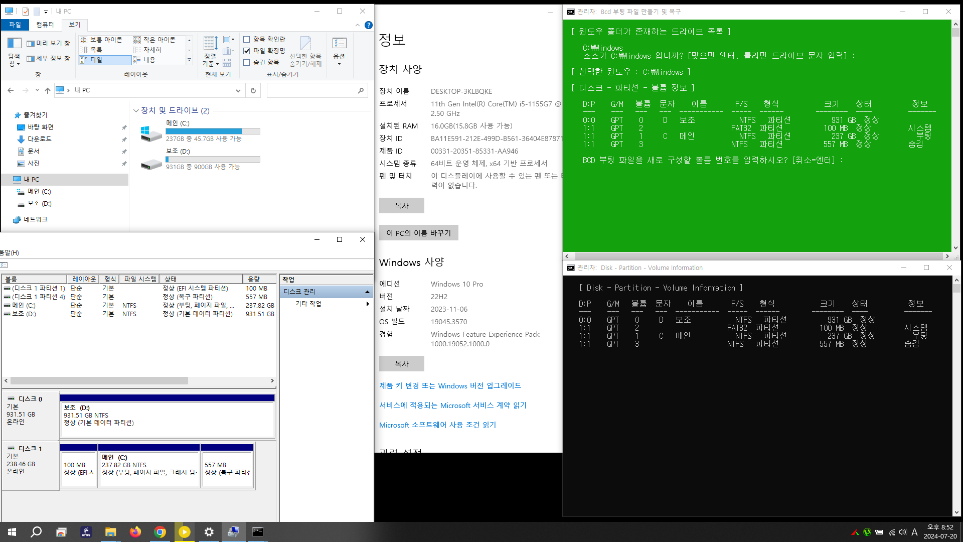This screenshot has height=542, width=963.
Task: Launch Firefox from taskbar
Action: pos(135,532)
